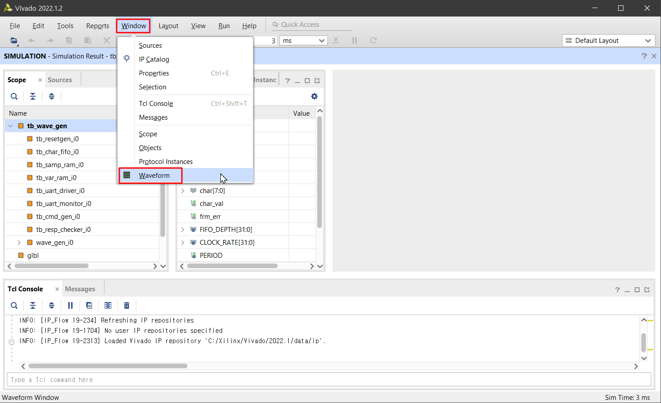Click the Break simulation pause icon

(x=354, y=41)
